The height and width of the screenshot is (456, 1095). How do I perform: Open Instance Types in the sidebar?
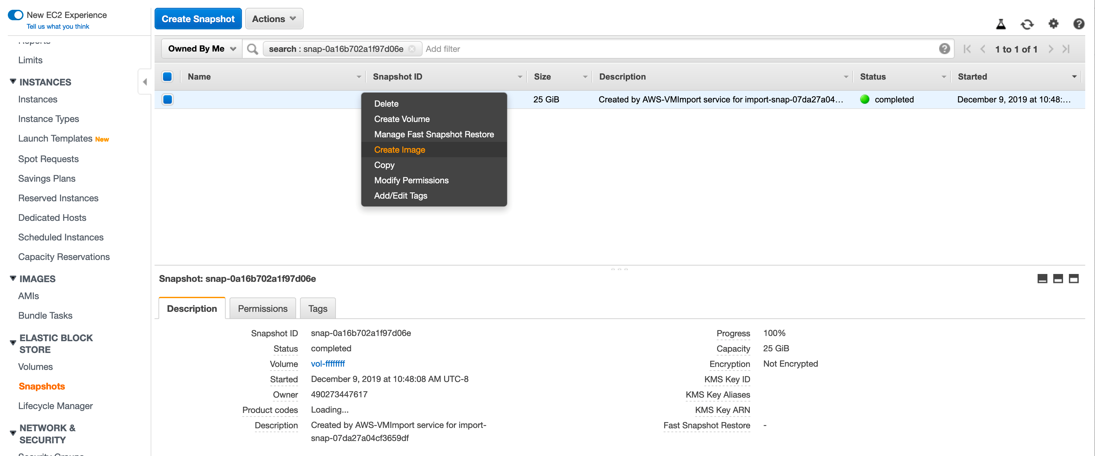49,119
